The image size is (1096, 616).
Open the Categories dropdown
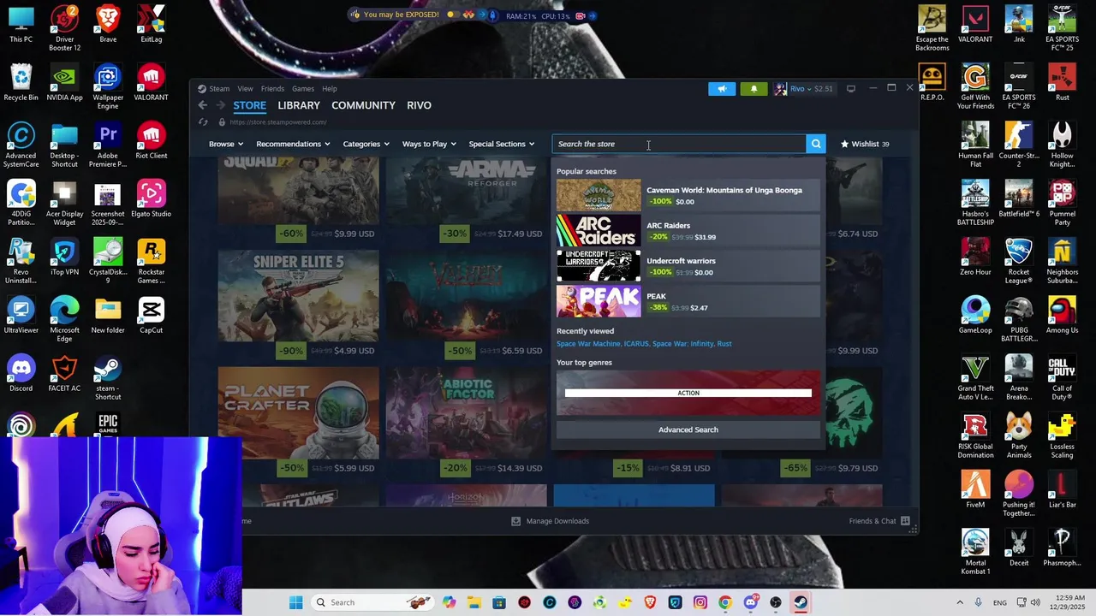[x=366, y=144]
